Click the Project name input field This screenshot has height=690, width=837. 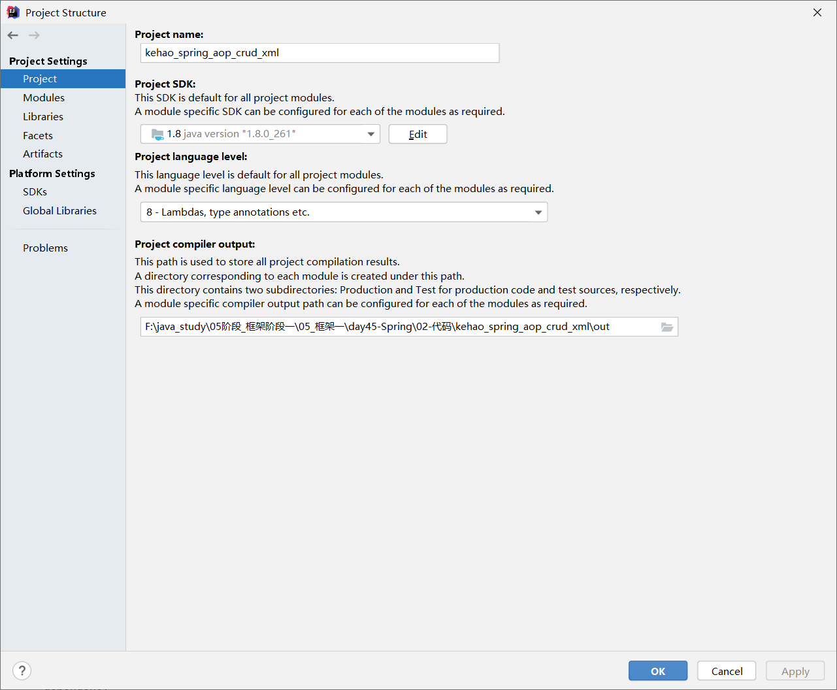320,53
